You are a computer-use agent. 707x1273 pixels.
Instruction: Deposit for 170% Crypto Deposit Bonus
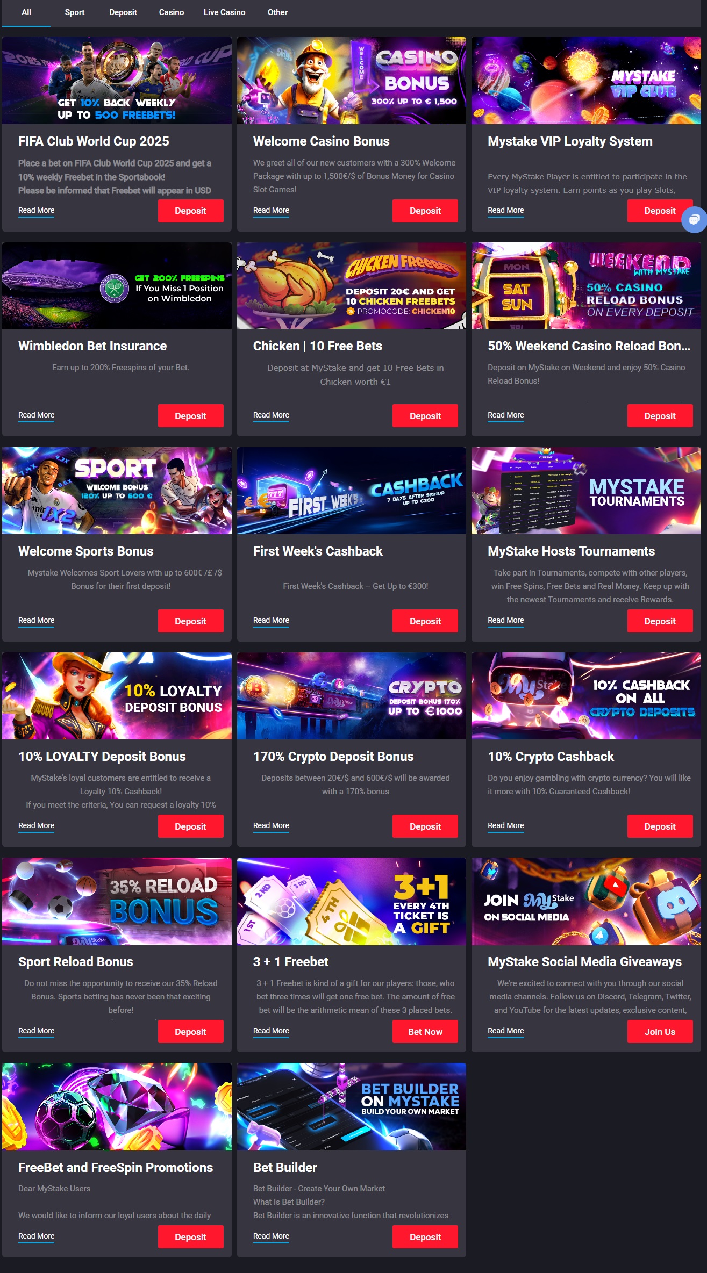[425, 826]
